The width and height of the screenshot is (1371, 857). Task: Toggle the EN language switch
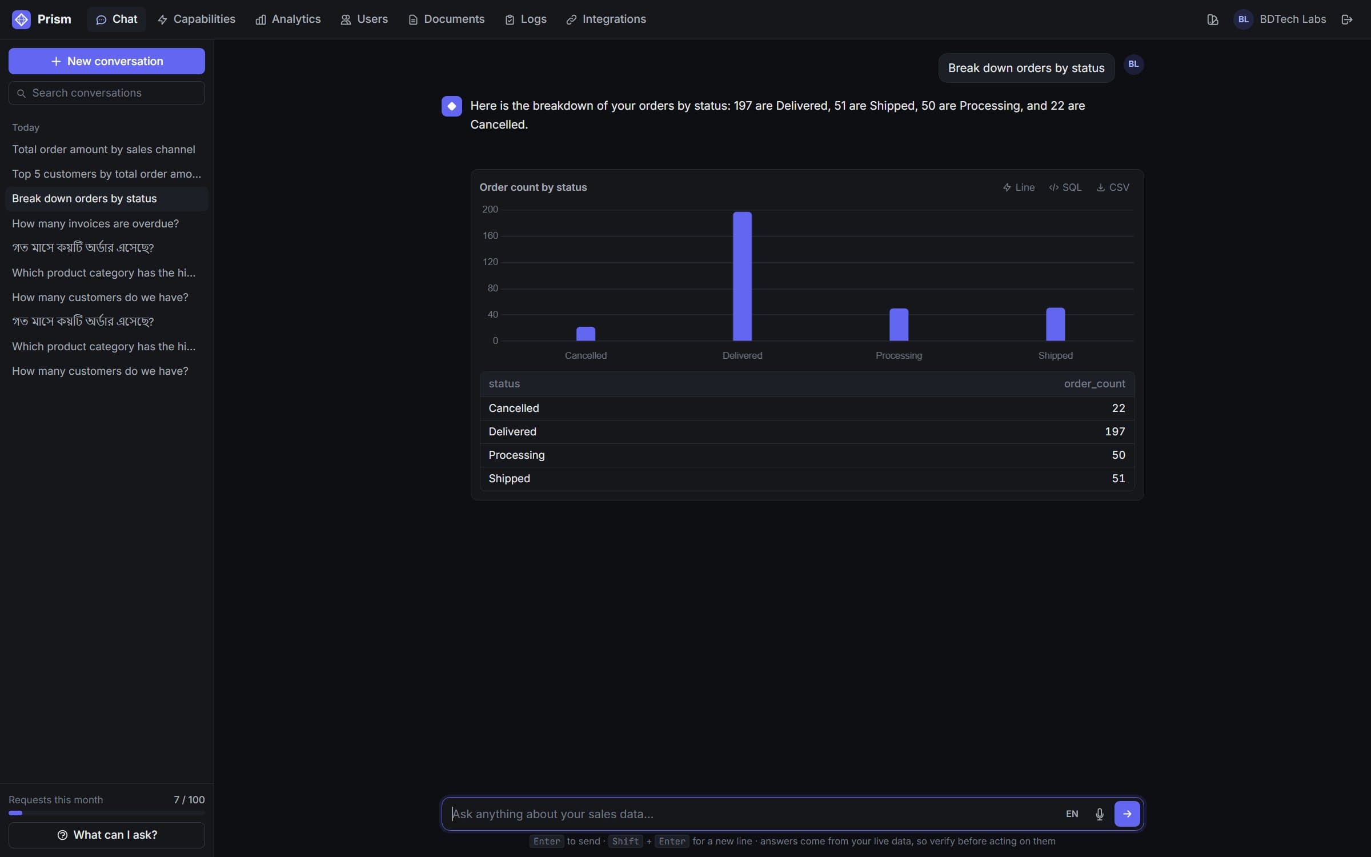point(1072,814)
